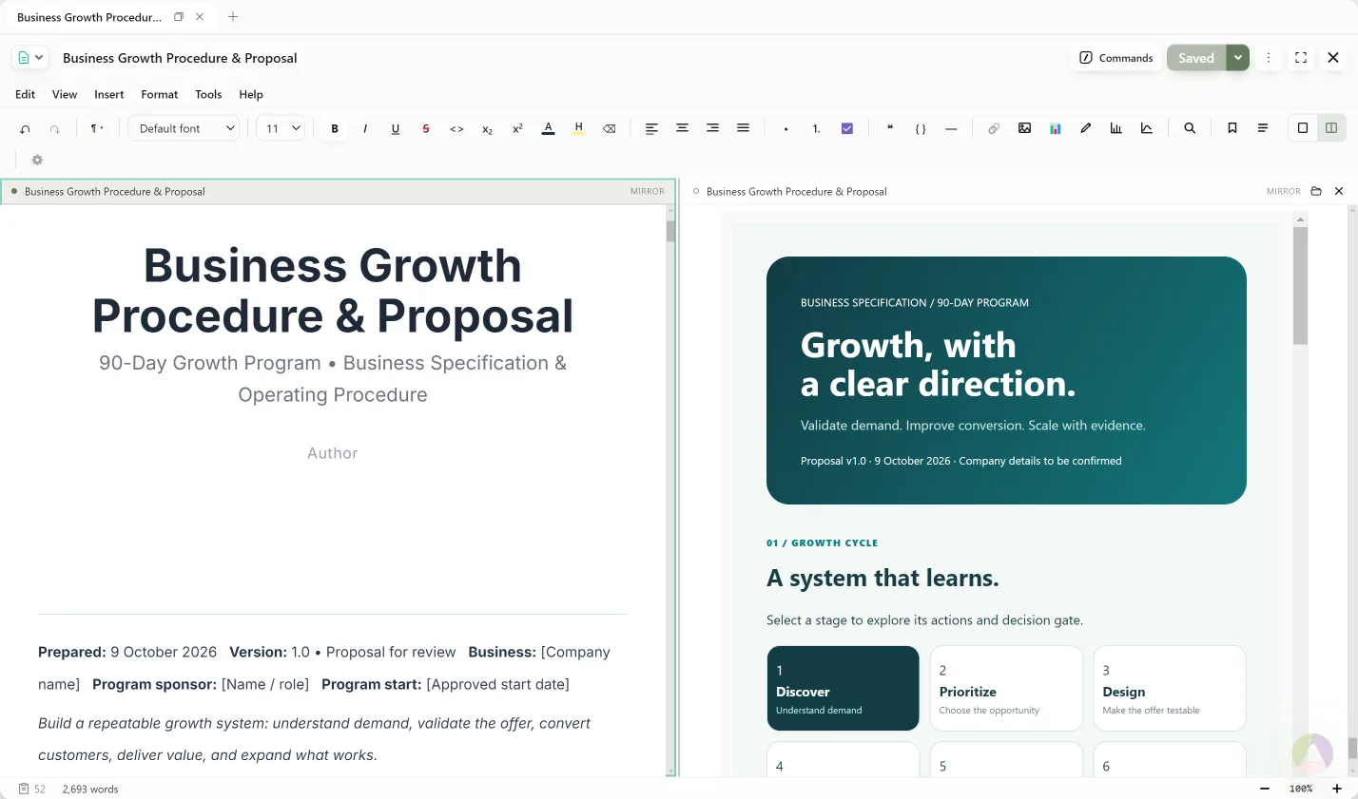Select the Prioritize stage card
The image size is (1358, 799).
click(1006, 689)
